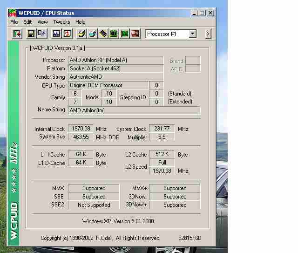Click the Internal Clock value field
298x253 pixels.
(x=81, y=129)
